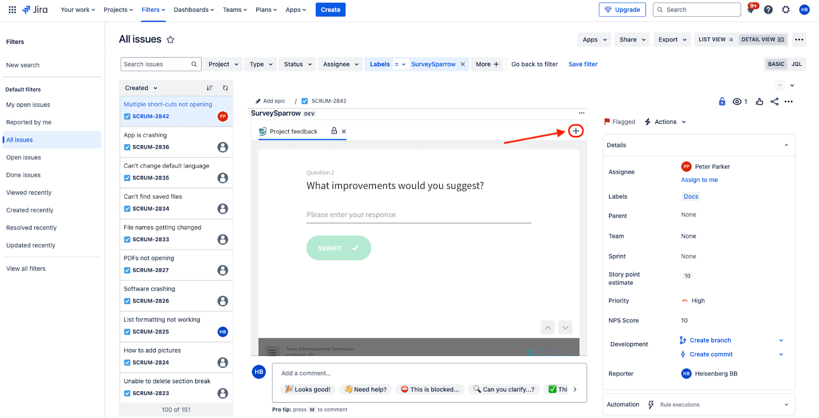
Task: Click the Assign to me link
Action: [x=699, y=180]
